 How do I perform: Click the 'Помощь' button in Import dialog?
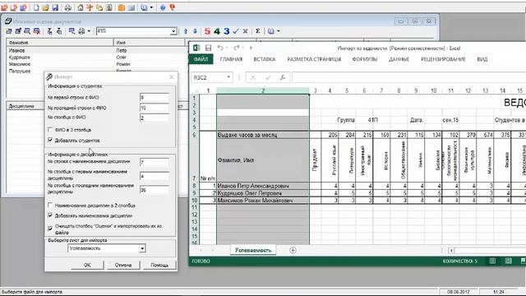(x=159, y=265)
